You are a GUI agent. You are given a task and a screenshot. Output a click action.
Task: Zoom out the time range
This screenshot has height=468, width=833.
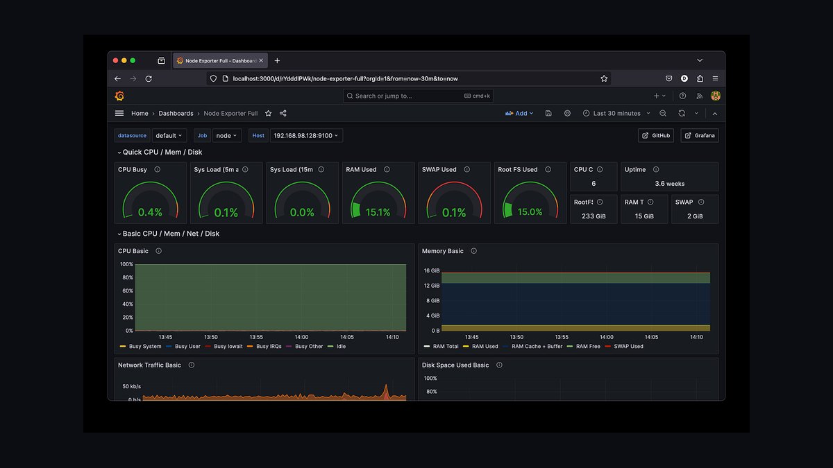click(663, 113)
